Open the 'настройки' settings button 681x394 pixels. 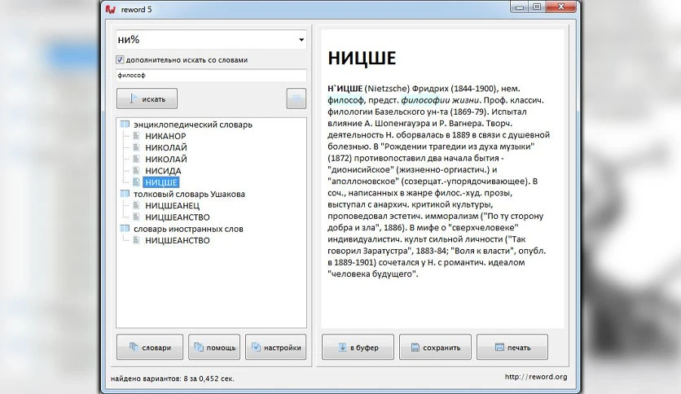click(x=276, y=347)
